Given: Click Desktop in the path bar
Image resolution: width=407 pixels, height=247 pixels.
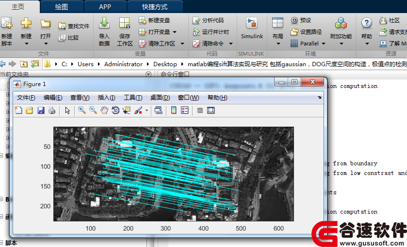Looking at the screenshot, I should coord(165,64).
